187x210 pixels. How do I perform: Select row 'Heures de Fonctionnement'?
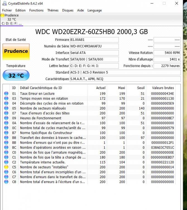(89, 118)
